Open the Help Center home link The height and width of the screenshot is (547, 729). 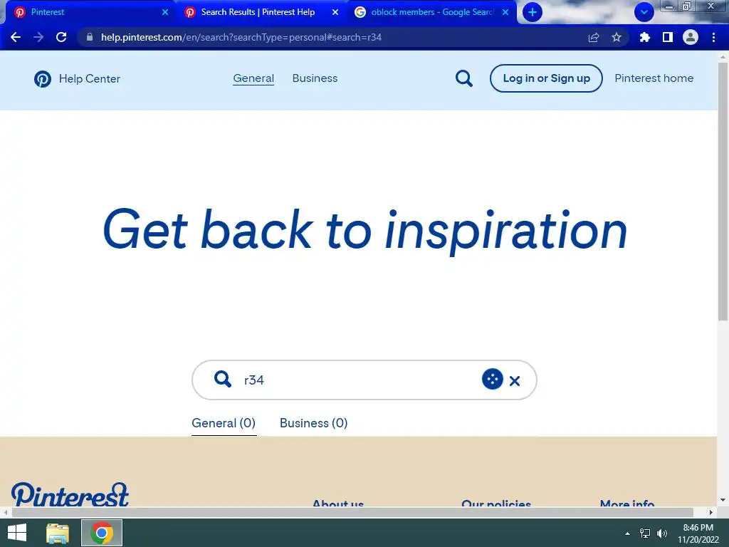[89, 78]
